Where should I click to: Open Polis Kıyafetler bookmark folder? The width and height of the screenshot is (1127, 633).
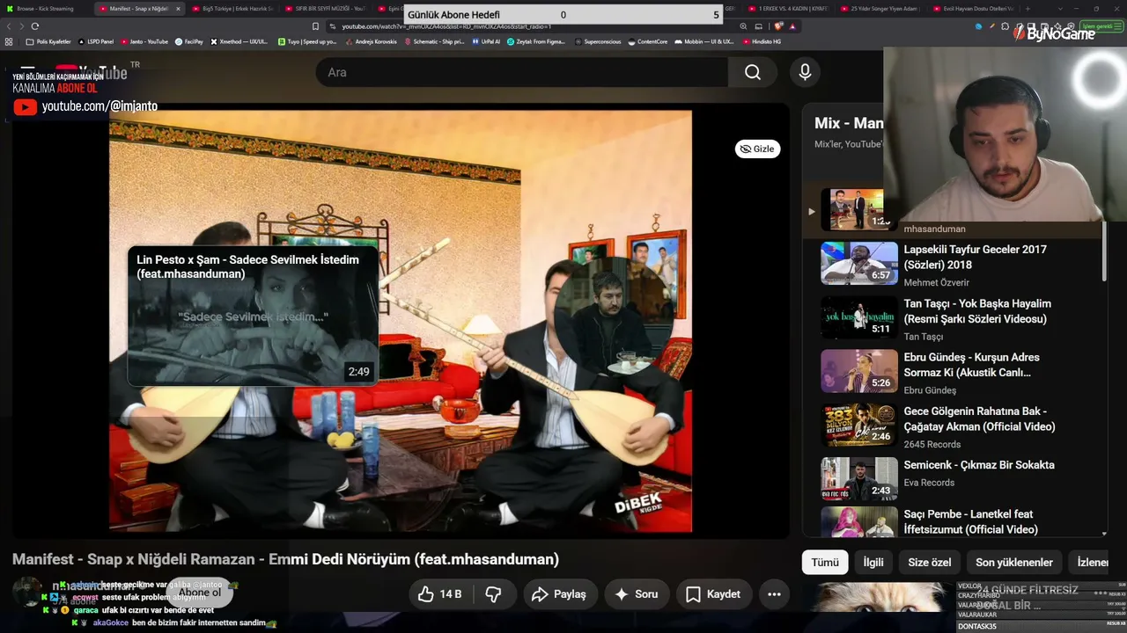pyautogui.click(x=48, y=41)
